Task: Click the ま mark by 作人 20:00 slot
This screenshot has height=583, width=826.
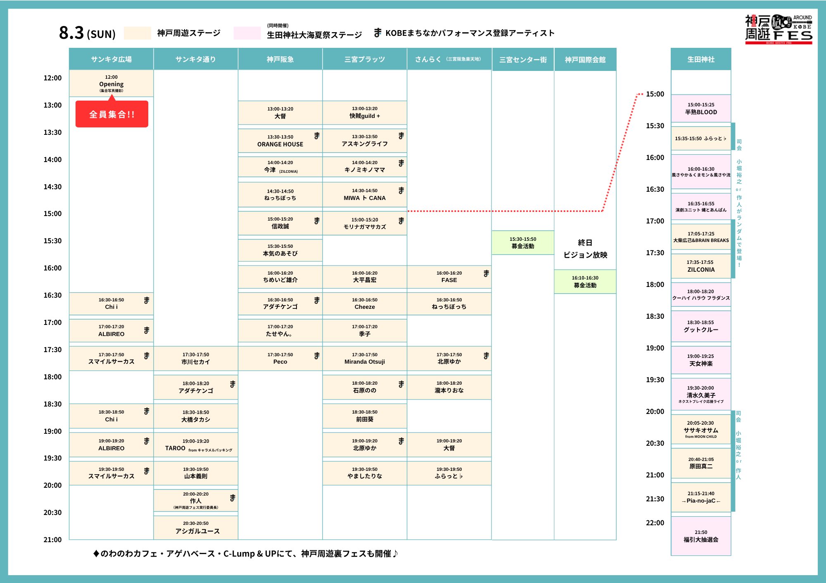Action: tap(233, 498)
